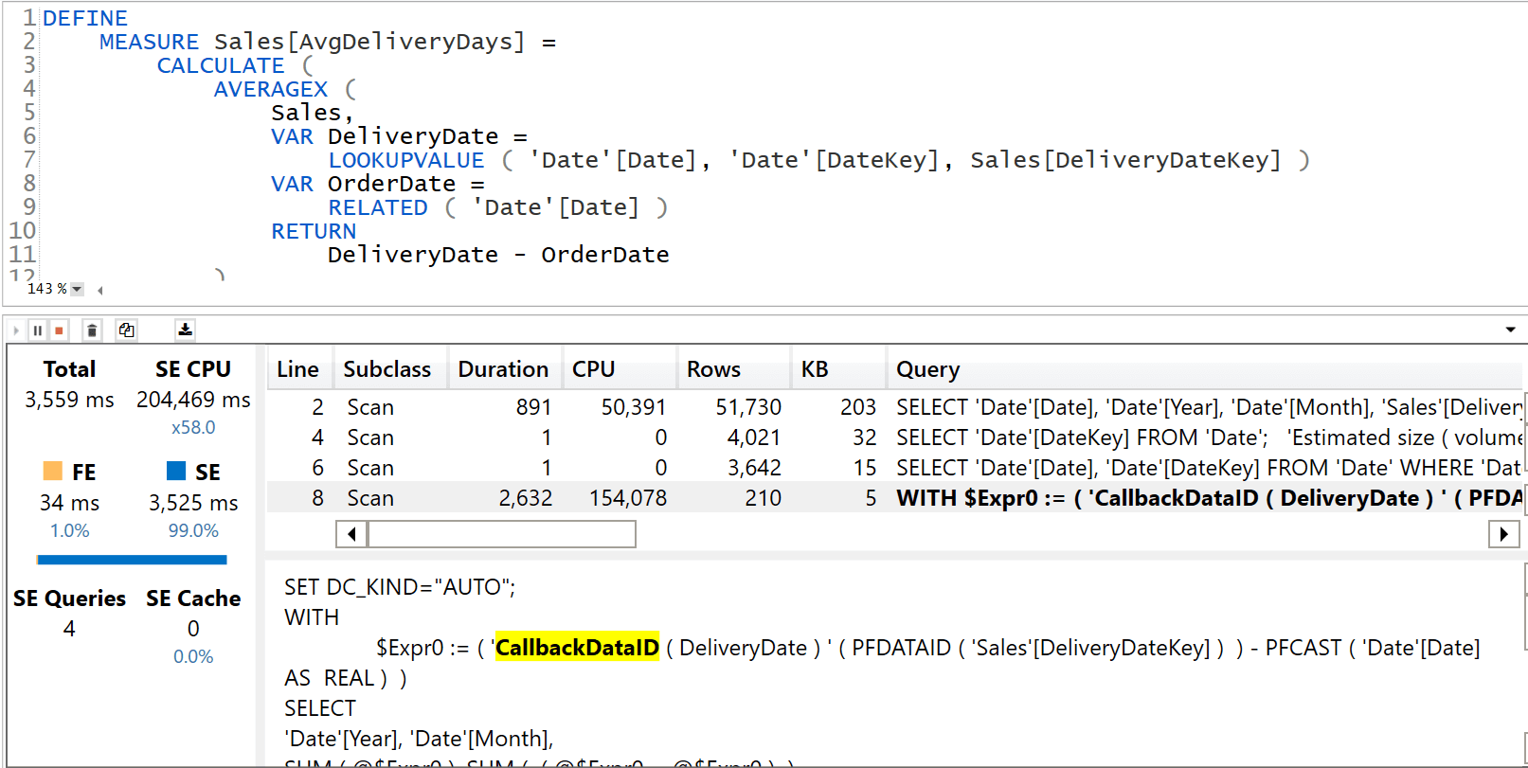Click the SE 3,525 ms value
This screenshot has width=1528, height=768.
[x=193, y=503]
